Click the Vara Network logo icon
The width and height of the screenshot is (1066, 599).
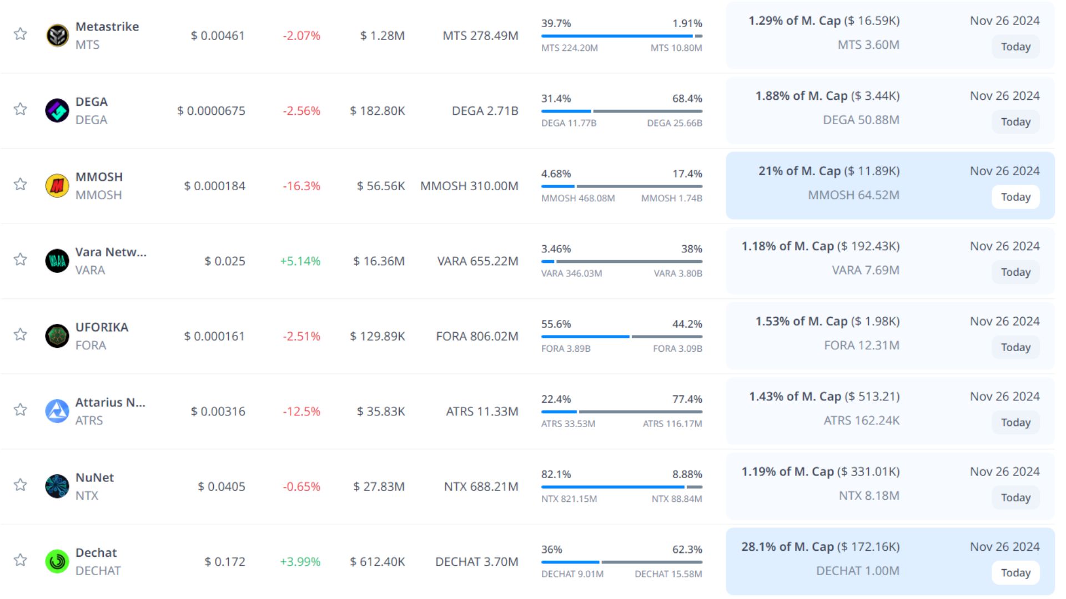pyautogui.click(x=57, y=261)
